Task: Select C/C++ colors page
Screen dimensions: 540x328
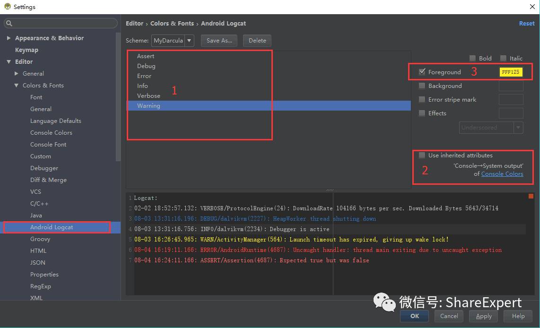Action: click(39, 203)
